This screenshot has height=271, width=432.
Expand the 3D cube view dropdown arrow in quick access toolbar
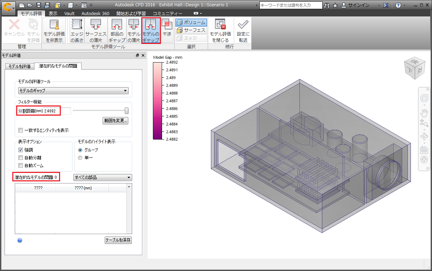[76, 6]
